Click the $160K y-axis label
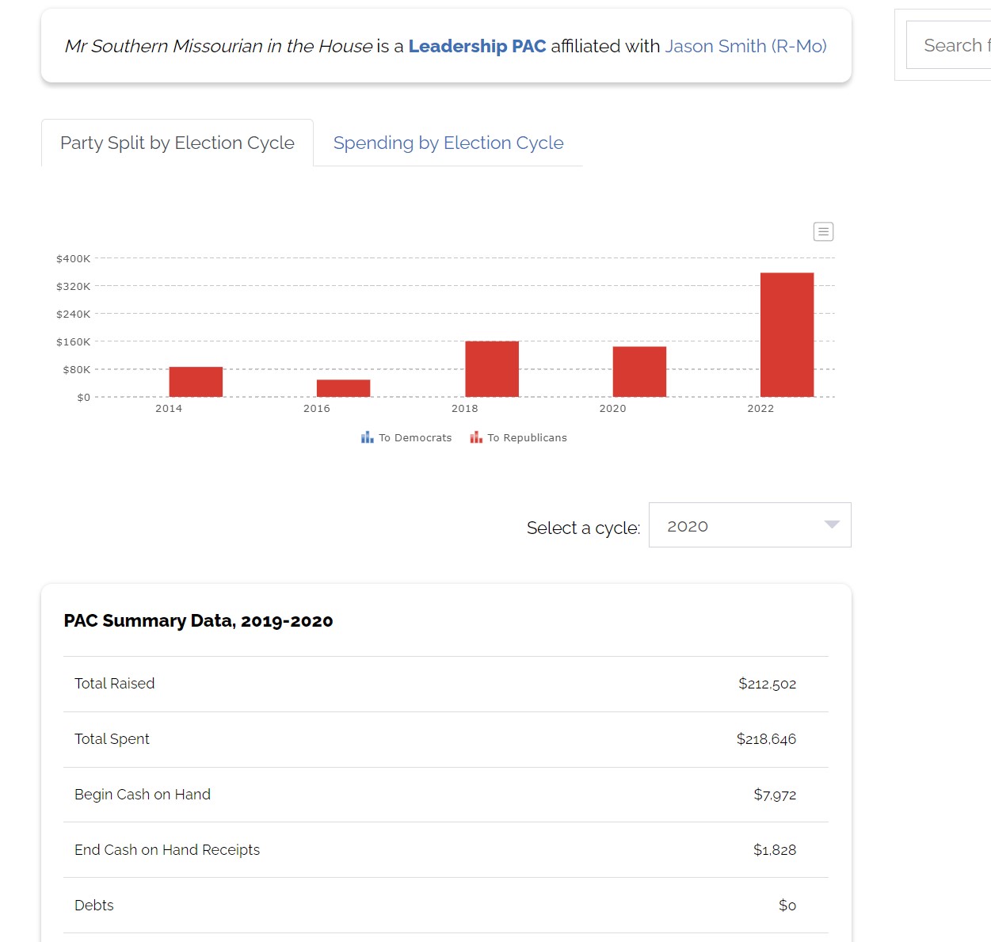Screen dimensions: 991x942 74,342
